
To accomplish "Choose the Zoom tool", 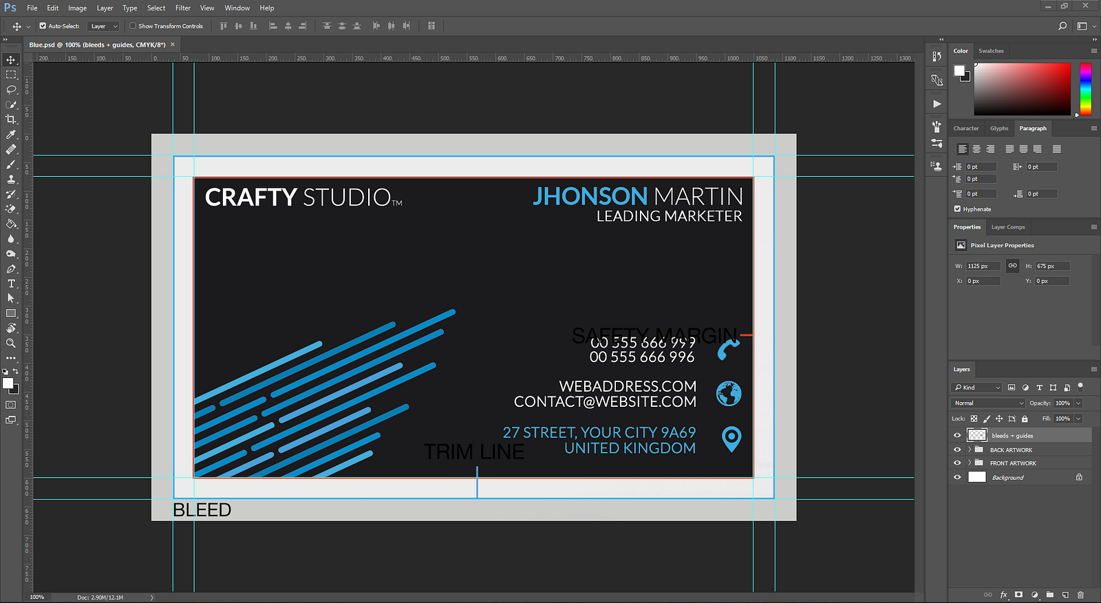I will click(x=11, y=343).
